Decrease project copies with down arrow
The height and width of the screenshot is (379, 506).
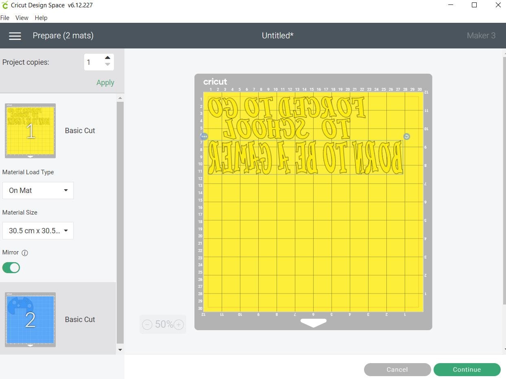tap(107, 64)
